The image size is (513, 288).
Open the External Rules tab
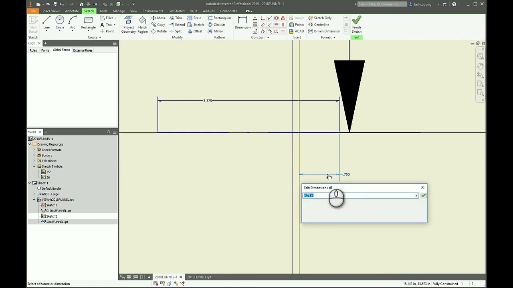(x=83, y=50)
